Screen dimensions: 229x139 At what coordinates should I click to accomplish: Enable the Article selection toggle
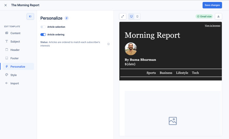43,27
